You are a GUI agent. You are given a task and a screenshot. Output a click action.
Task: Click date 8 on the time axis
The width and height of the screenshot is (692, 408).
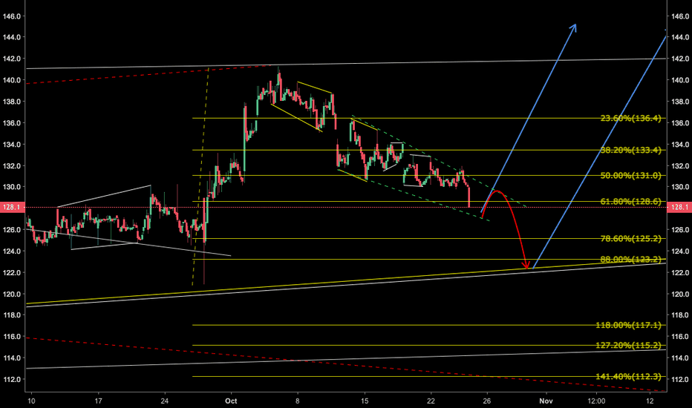coord(298,401)
